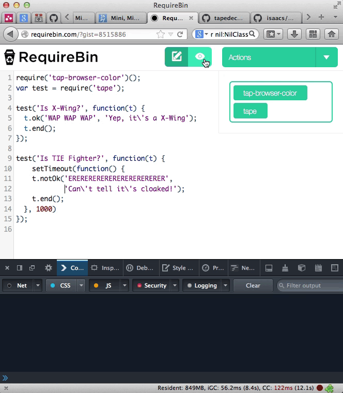
Task: Open the search engine selector dropdown
Action: [x=202, y=34]
